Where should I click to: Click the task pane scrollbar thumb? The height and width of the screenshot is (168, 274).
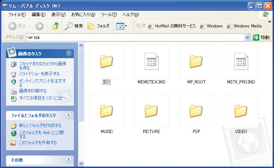[81, 85]
